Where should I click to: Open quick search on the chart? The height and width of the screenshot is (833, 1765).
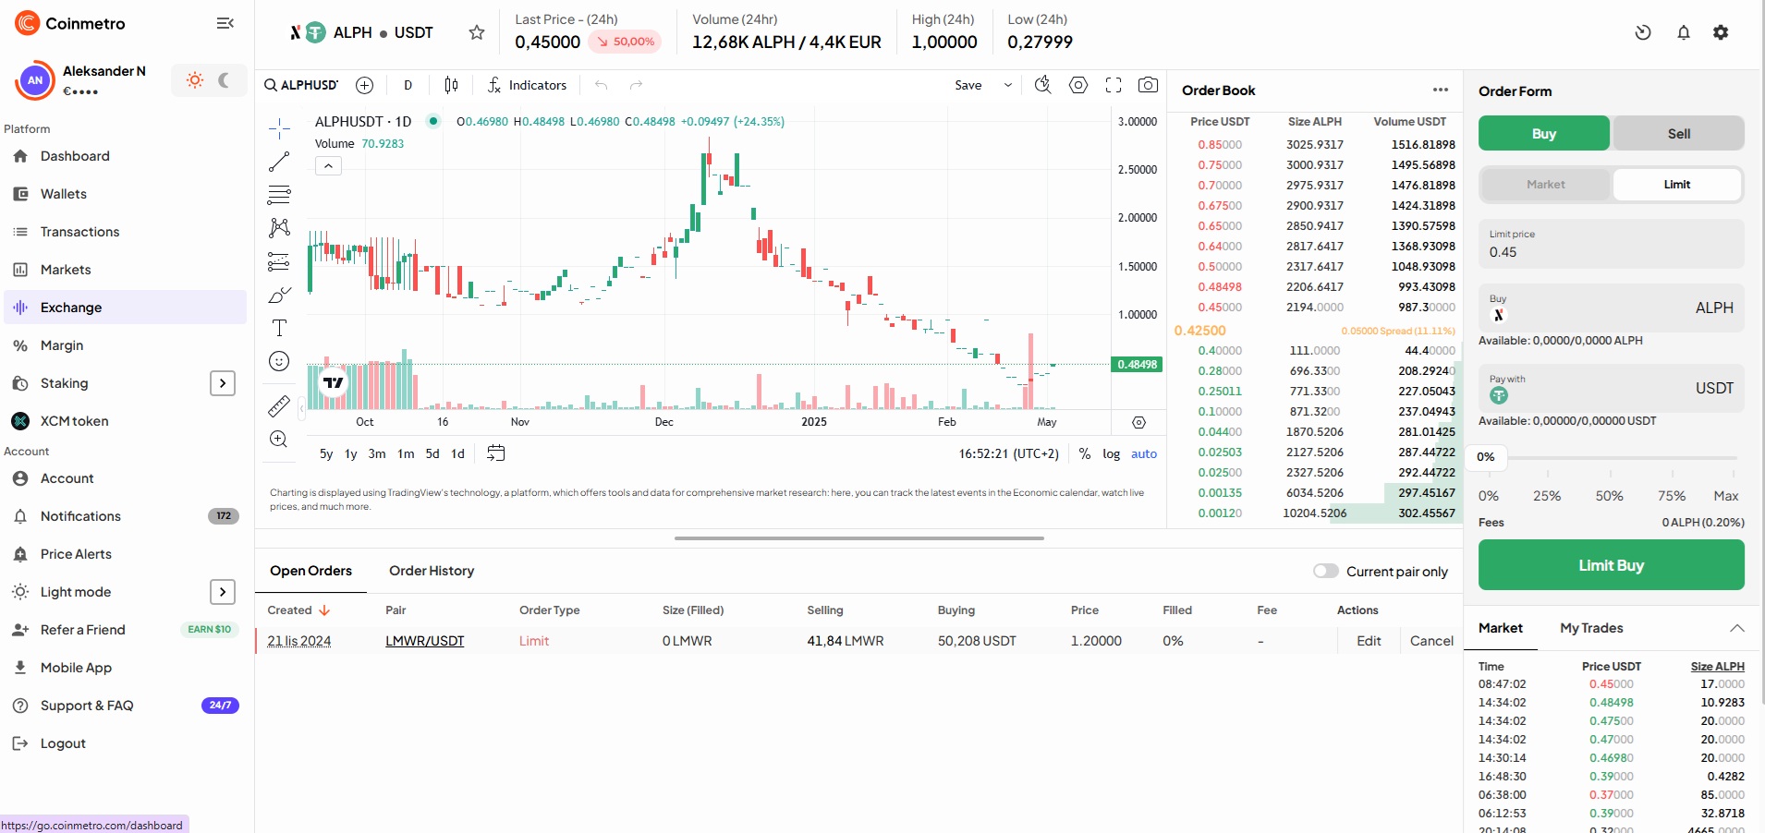click(x=1043, y=85)
